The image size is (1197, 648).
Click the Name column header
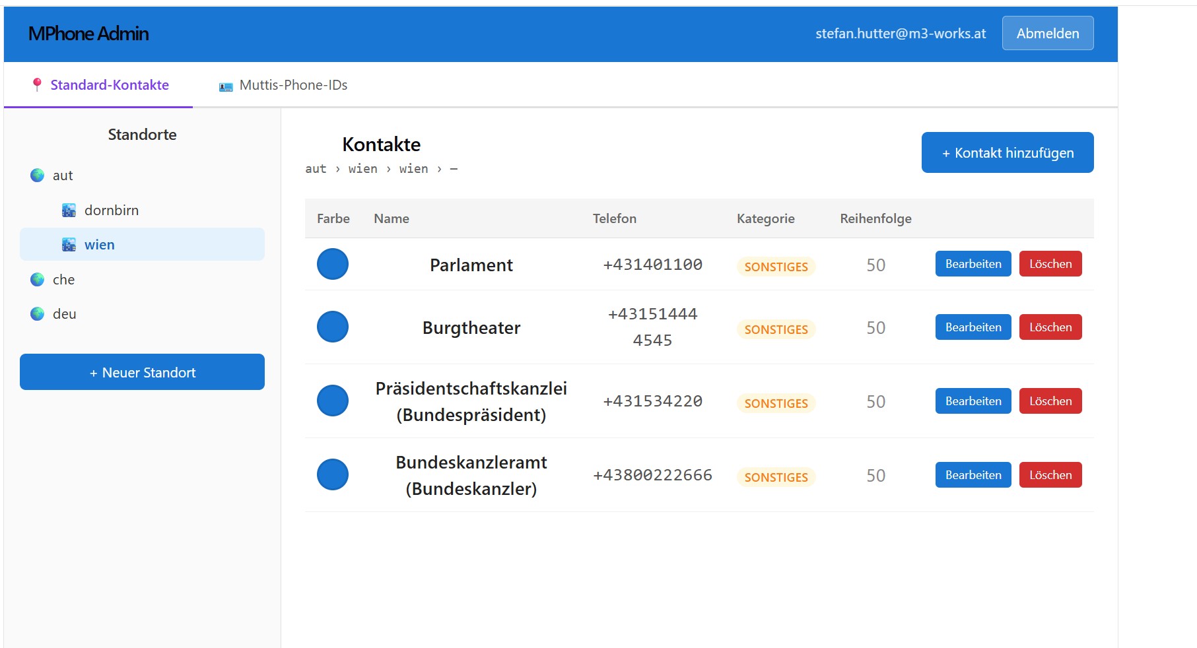tap(392, 218)
